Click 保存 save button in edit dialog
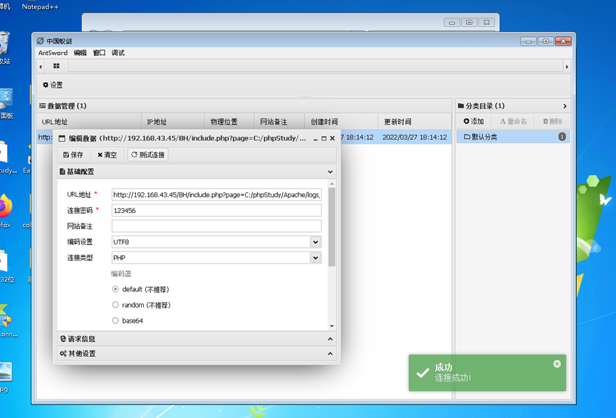 pos(73,155)
